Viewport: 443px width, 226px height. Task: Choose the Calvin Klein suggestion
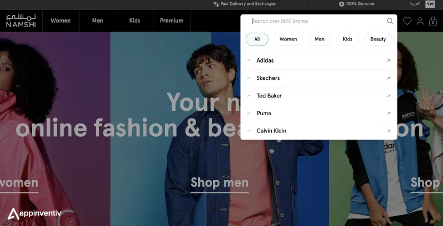[319, 131]
